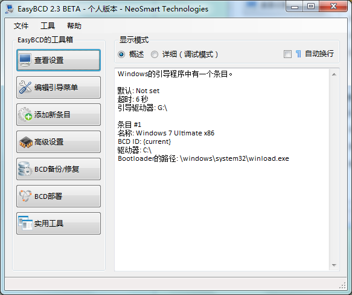
Task: Click the gear-plus icon on 添加新条目
Action: 25,114
